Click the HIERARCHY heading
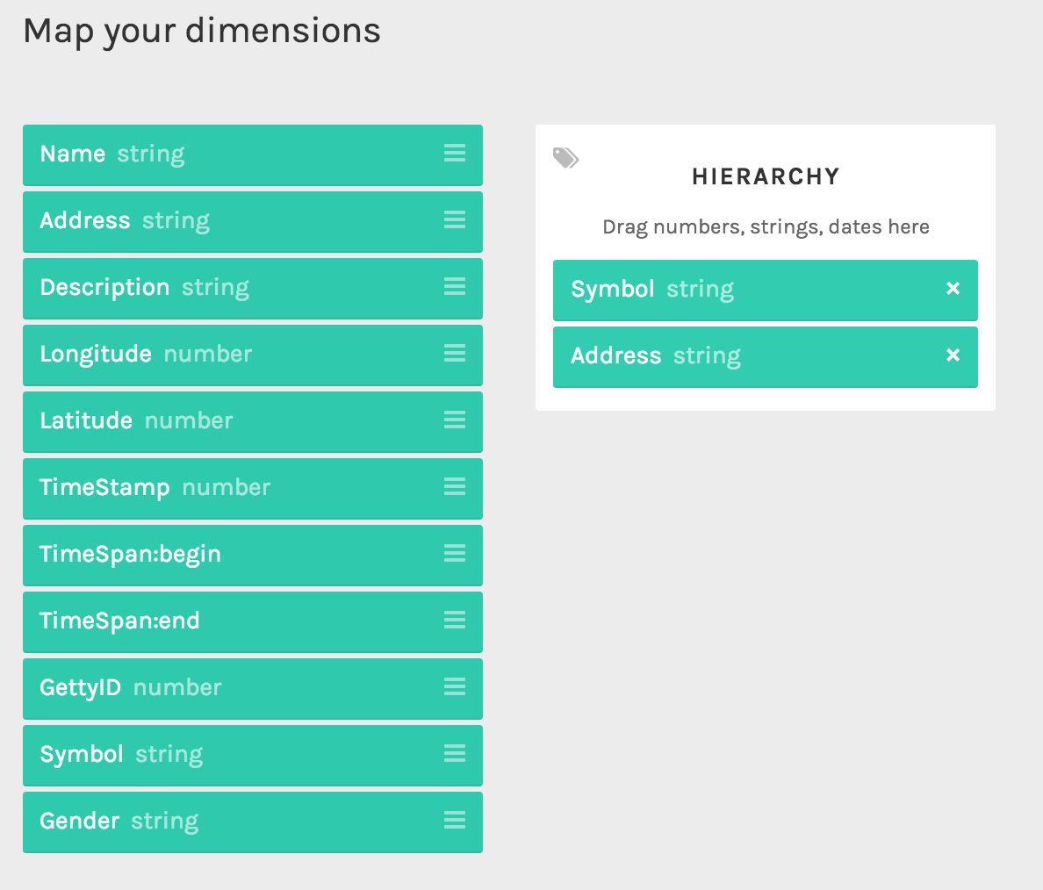The image size is (1043, 890). 766,176
